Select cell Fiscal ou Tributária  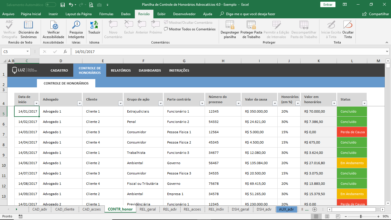coord(143,184)
